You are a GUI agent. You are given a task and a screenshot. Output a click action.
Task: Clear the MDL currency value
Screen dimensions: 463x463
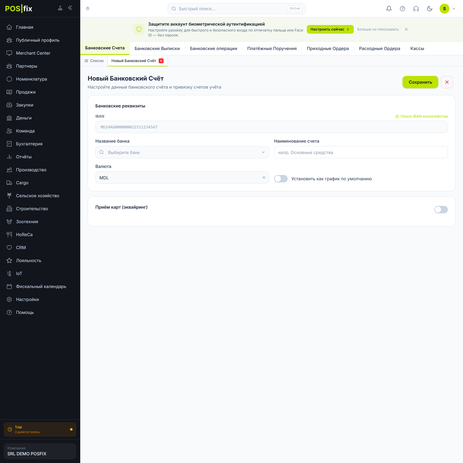(x=264, y=177)
